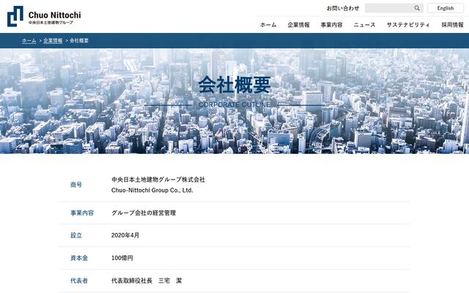Switch site language to English
The width and height of the screenshot is (469, 293).
(x=446, y=8)
